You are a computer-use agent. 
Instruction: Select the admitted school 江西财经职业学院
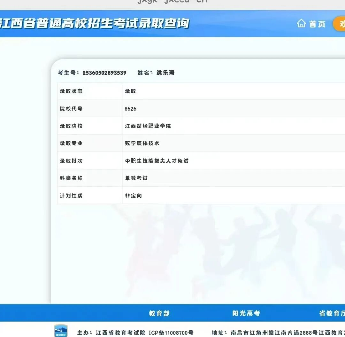148,126
